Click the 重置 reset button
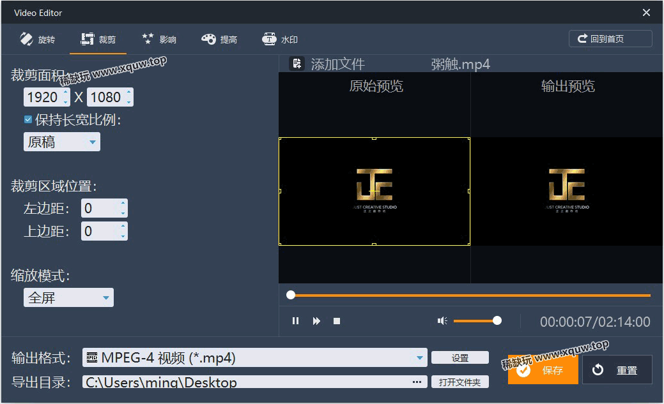Image resolution: width=664 pixels, height=404 pixels. (x=617, y=370)
